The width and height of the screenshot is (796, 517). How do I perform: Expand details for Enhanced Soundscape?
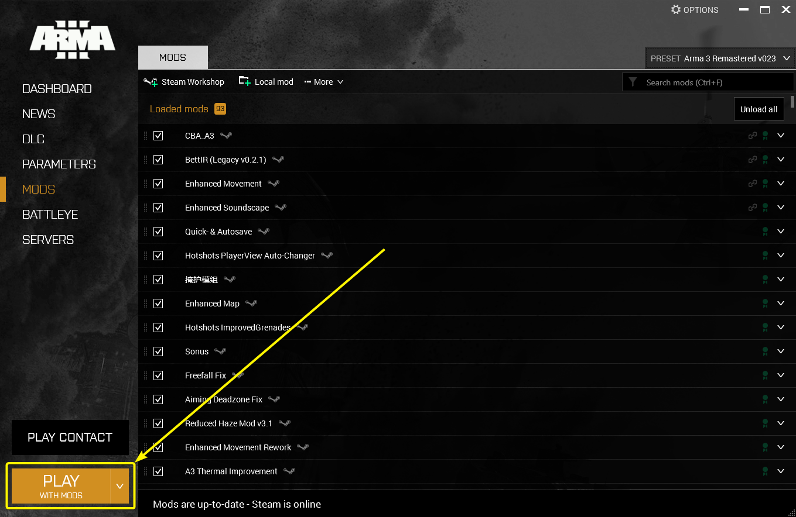pos(780,208)
